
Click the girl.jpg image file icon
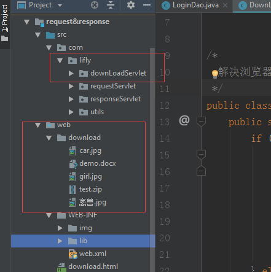[72, 177]
